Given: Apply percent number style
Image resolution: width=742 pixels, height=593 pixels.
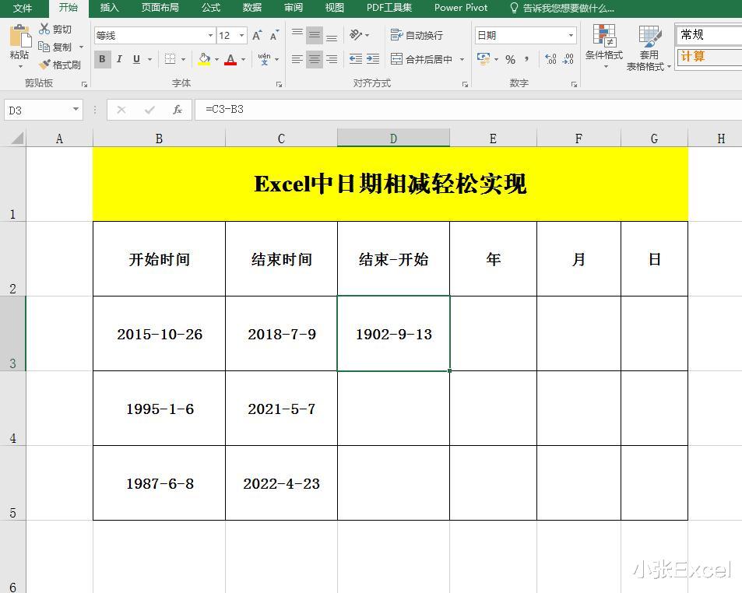Looking at the screenshot, I should [x=511, y=59].
